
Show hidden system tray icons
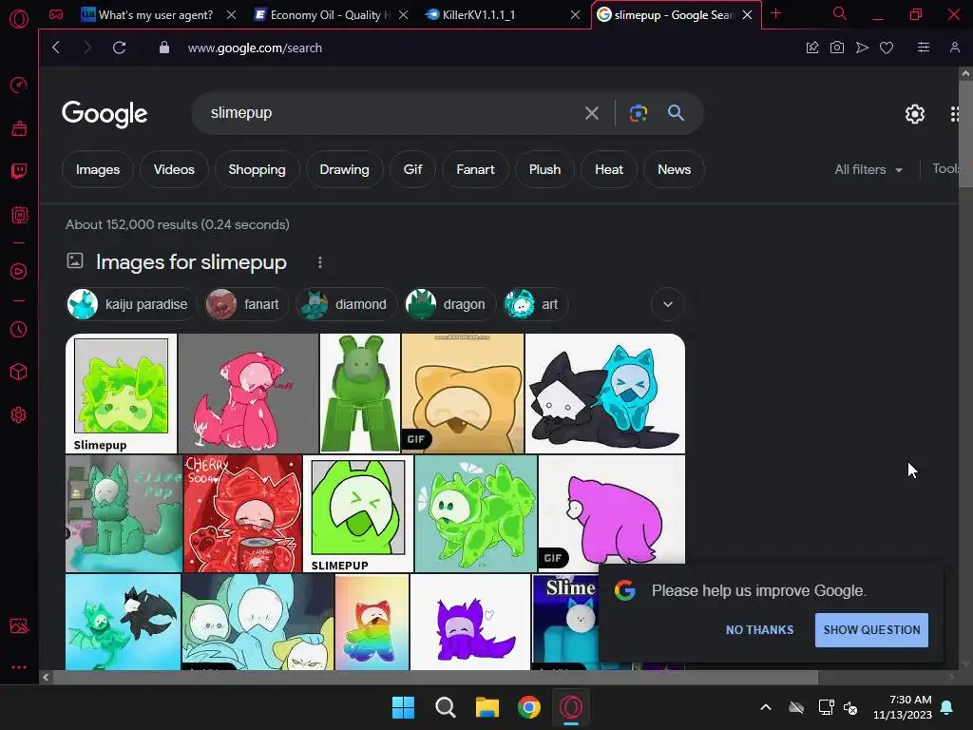(766, 707)
